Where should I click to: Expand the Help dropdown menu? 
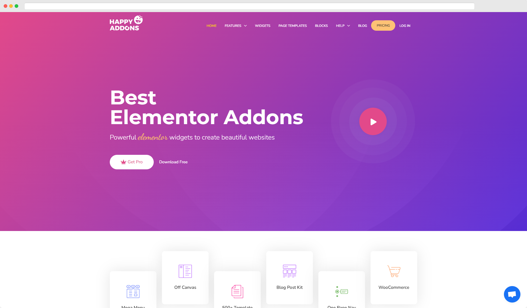(x=342, y=25)
